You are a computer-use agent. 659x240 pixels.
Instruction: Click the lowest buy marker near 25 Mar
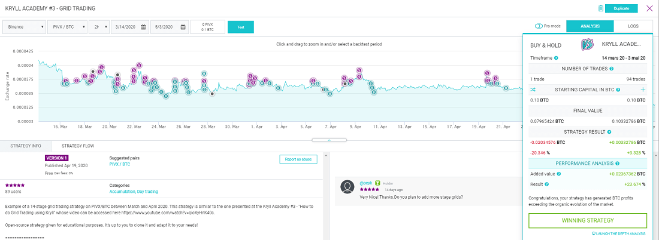(x=166, y=96)
